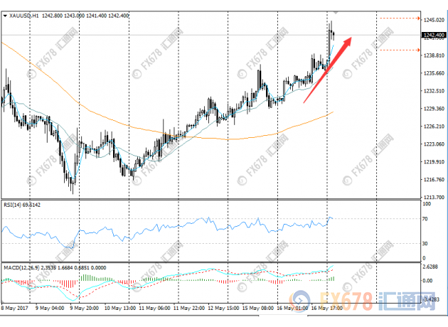Select the large red upward trend arrow
The image size is (448, 327).
(328, 72)
